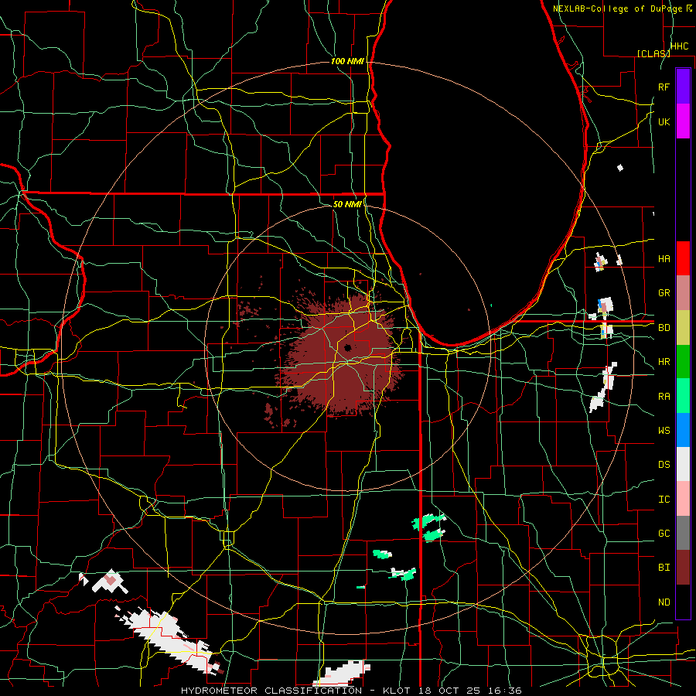Select the pink GR graupel swatch

click(x=683, y=292)
